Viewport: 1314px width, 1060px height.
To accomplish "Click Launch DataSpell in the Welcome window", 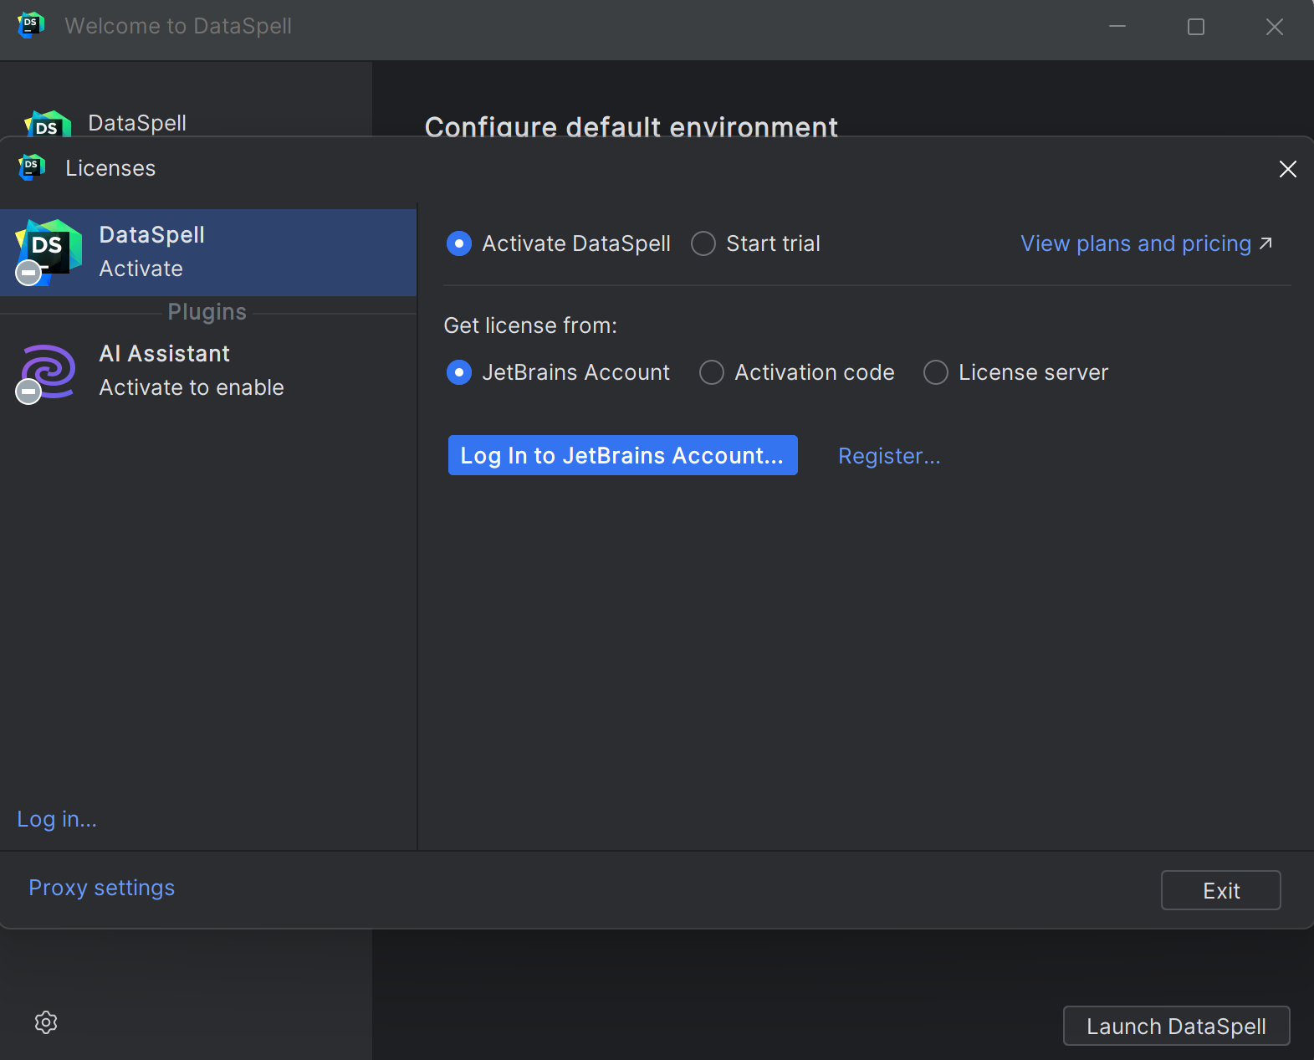I will pyautogui.click(x=1176, y=1026).
